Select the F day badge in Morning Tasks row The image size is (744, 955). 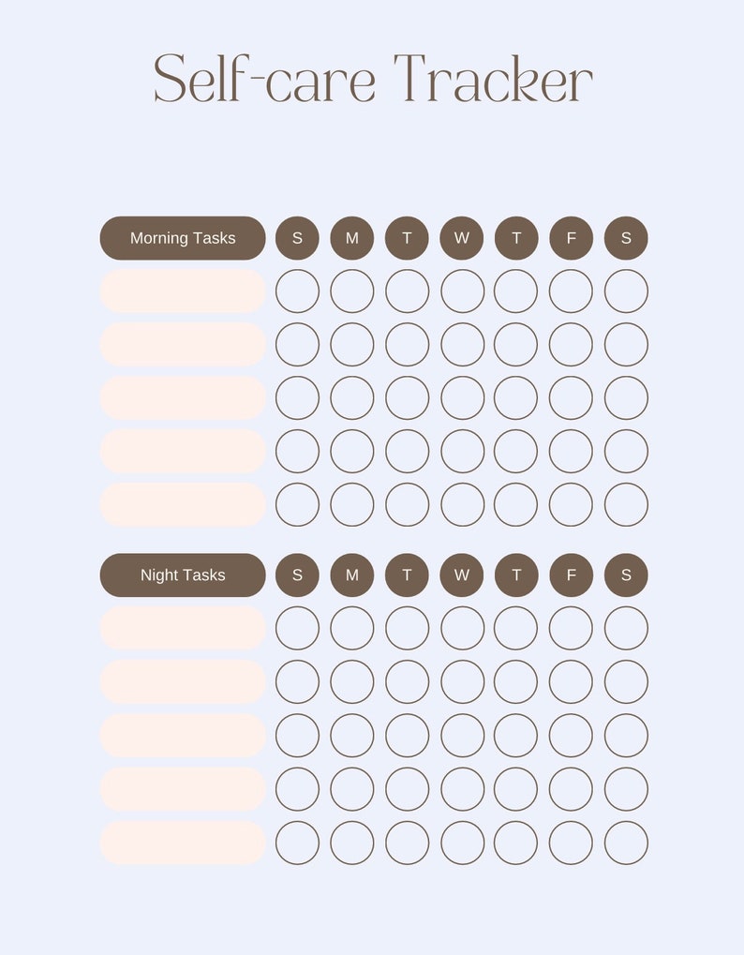click(x=571, y=238)
